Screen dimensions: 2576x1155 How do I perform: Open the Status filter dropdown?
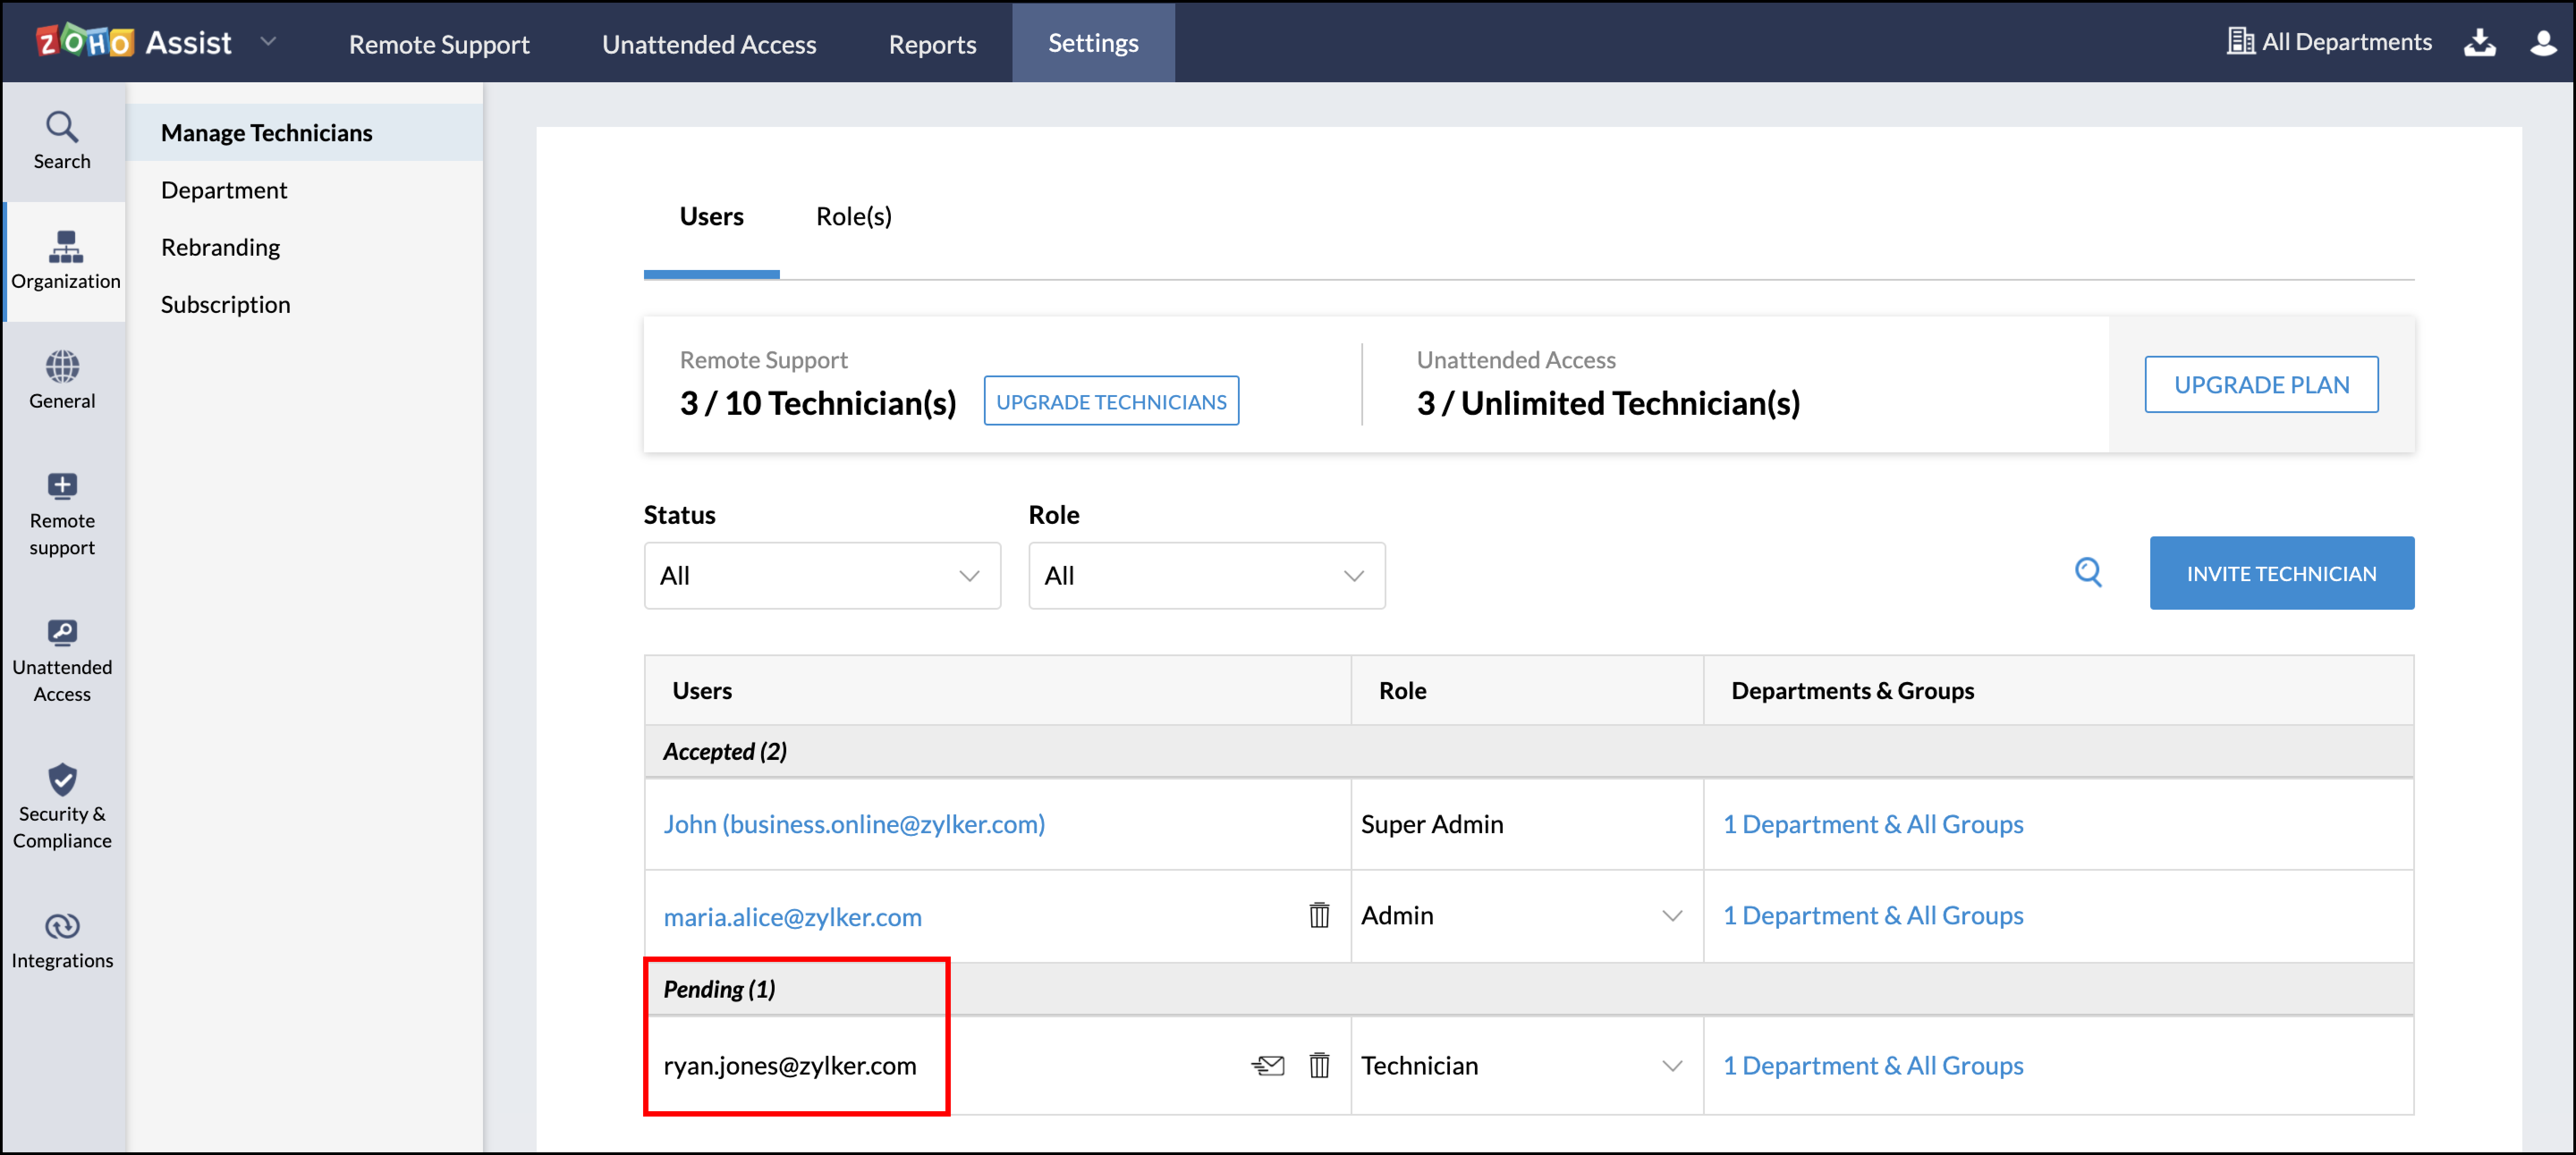[822, 576]
